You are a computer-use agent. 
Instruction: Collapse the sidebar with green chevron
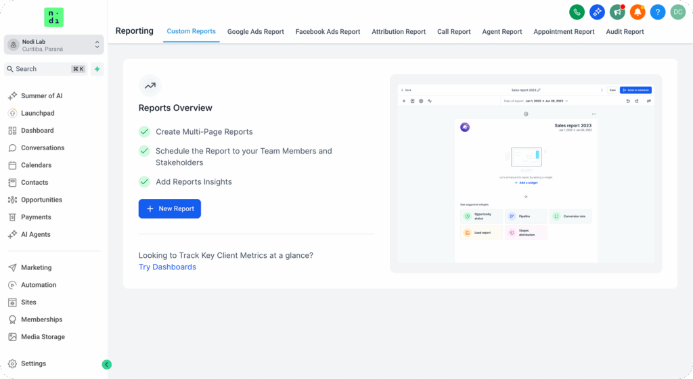(106, 364)
